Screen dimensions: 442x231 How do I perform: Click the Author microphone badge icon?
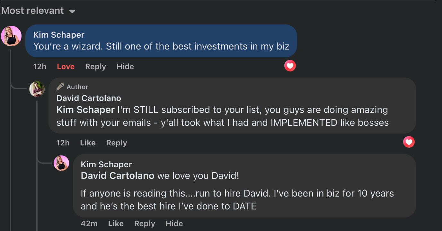coord(60,87)
